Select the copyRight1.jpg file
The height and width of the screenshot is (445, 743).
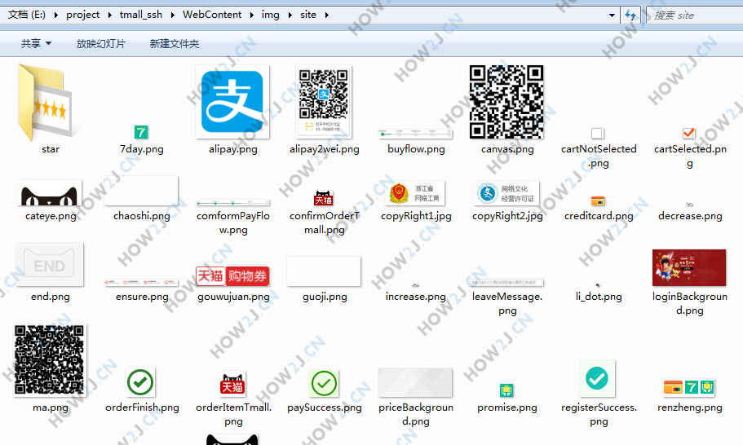pyautogui.click(x=416, y=193)
